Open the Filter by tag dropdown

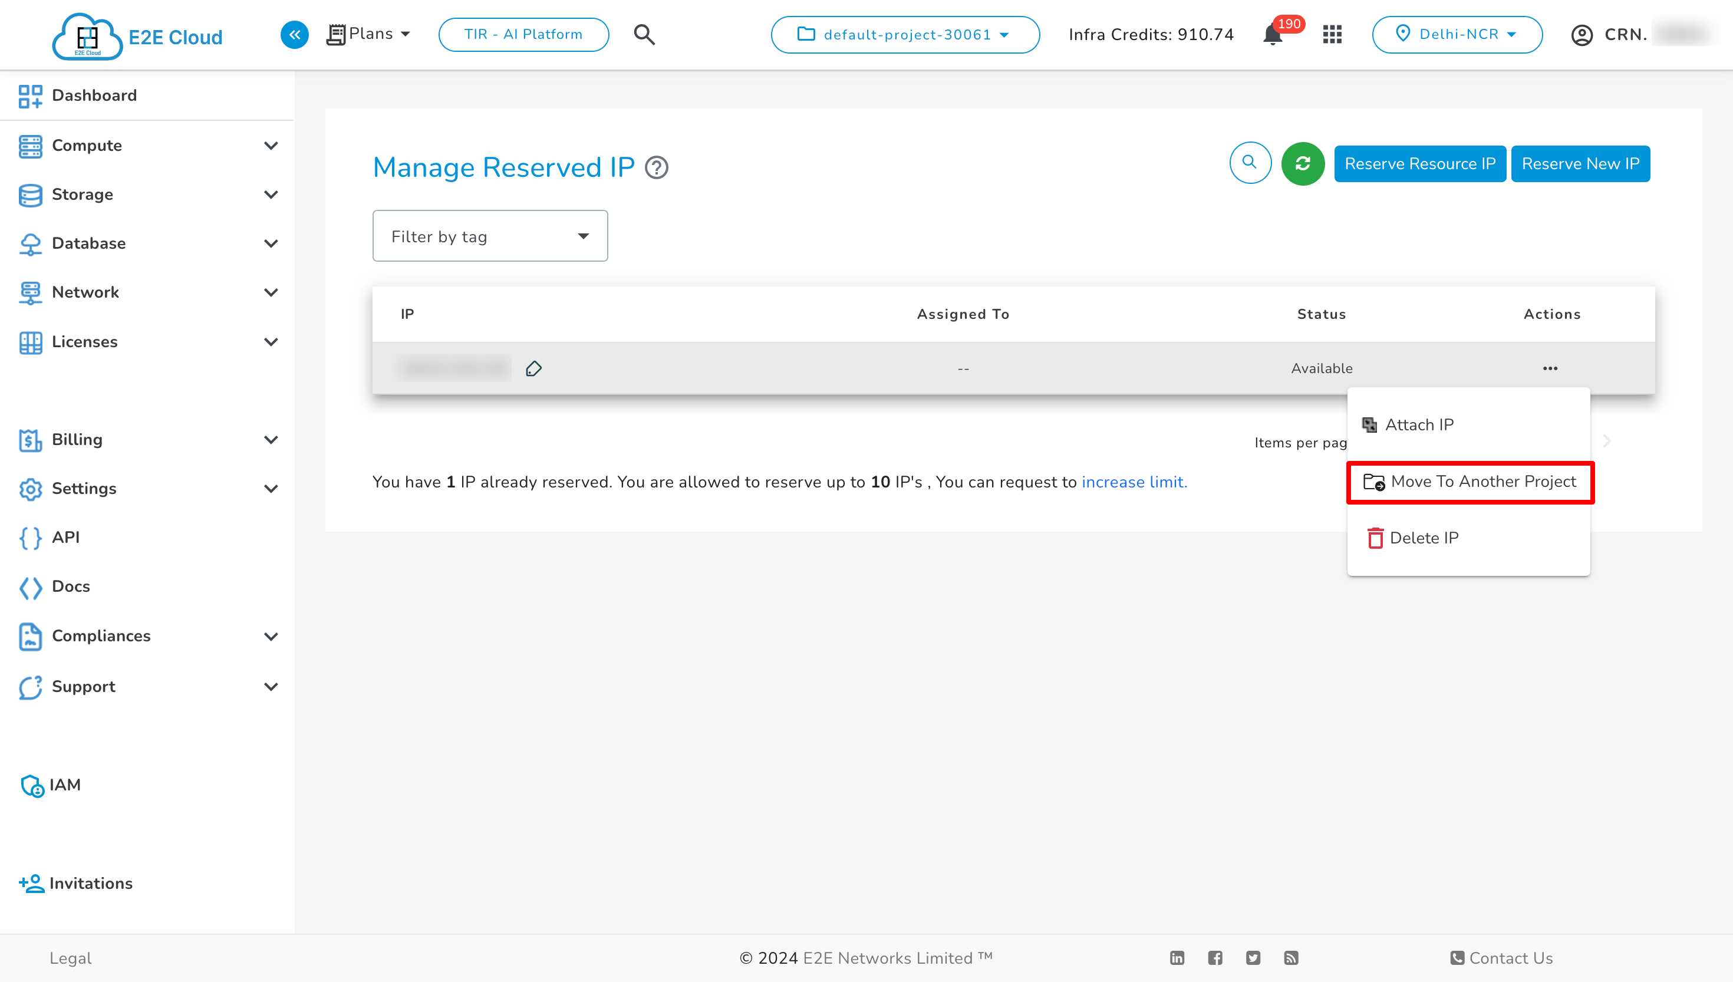tap(488, 236)
